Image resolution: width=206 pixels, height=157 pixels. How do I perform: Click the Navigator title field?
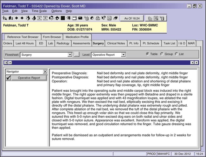click(24, 72)
